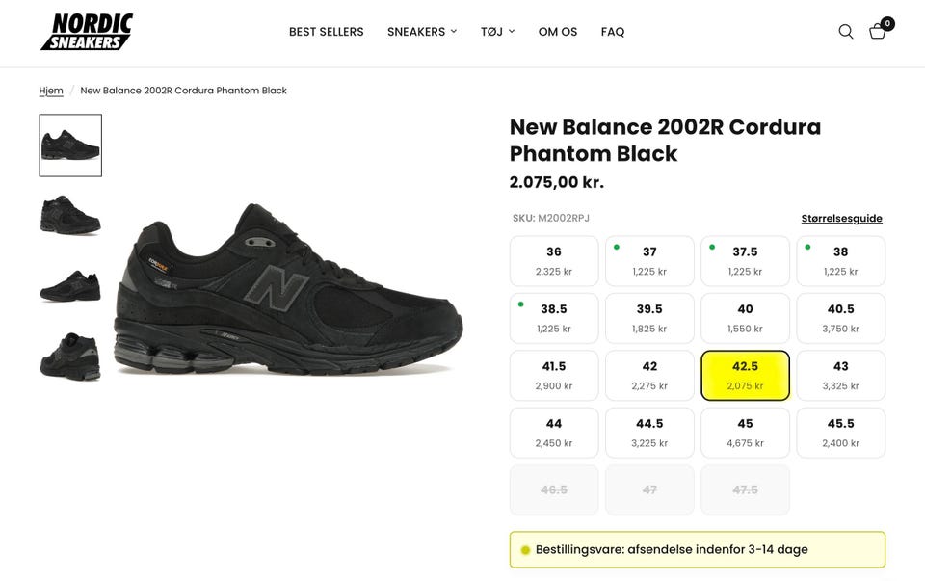Expand the TØJ dropdown menu
The image size is (925, 581).
tap(497, 32)
